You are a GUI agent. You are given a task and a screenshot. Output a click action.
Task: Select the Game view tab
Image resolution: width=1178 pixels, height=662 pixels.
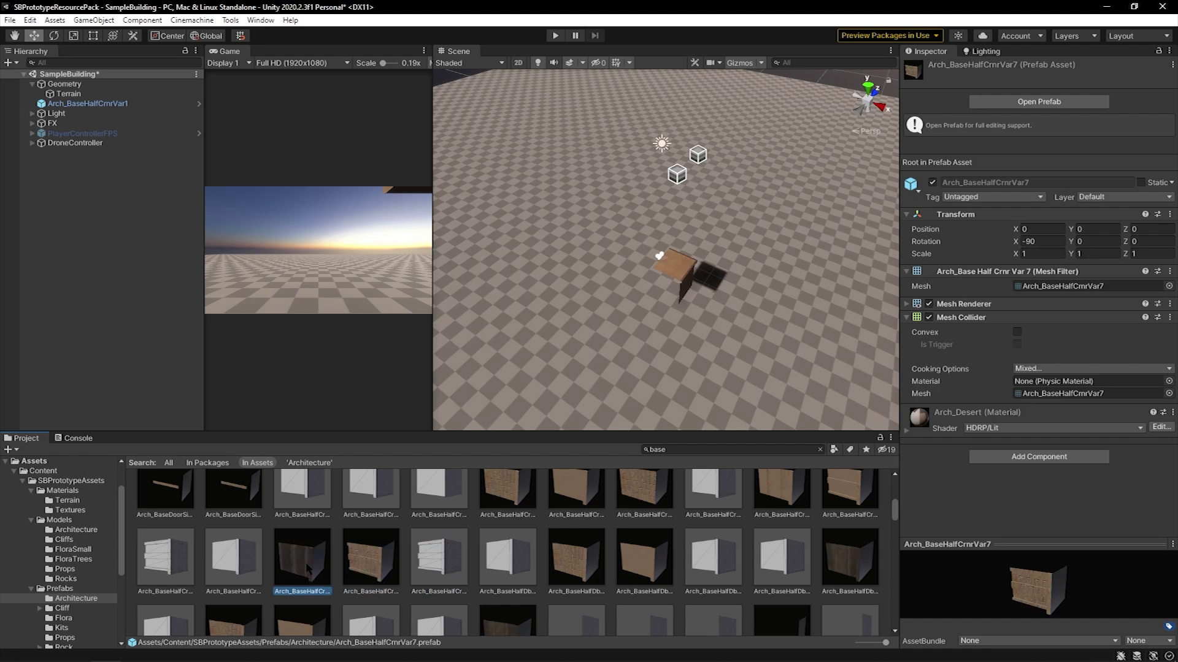[x=225, y=51]
